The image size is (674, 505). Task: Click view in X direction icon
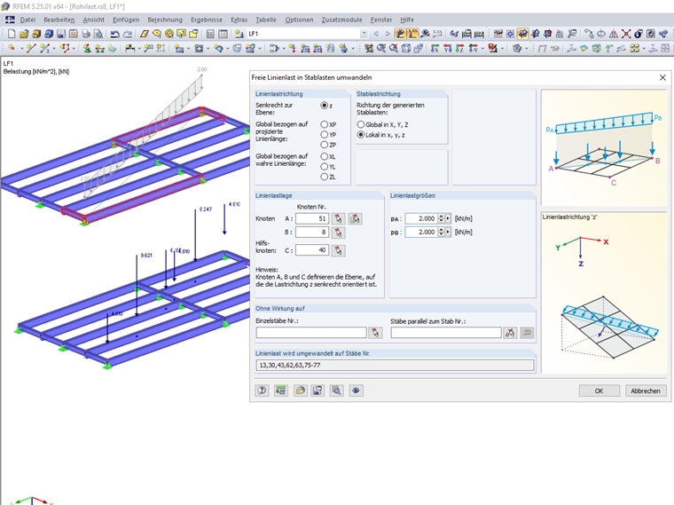tap(435, 48)
